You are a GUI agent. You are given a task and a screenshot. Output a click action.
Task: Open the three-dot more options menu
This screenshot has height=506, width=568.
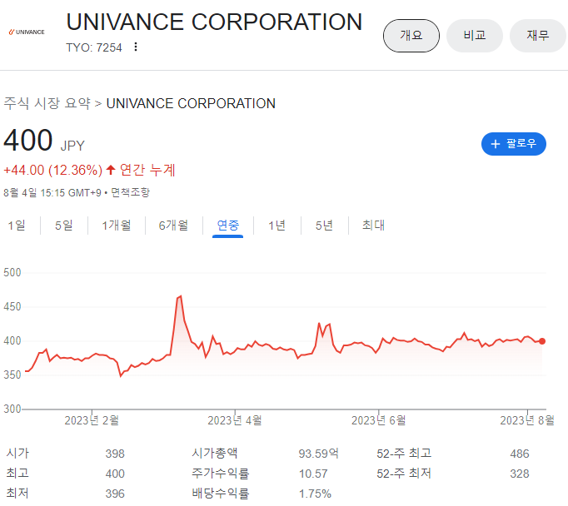pyautogui.click(x=136, y=47)
